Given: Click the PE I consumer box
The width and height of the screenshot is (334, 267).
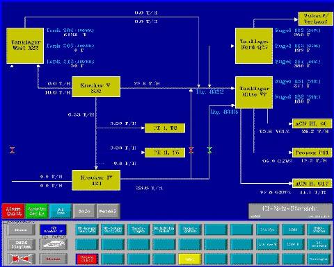Looking at the screenshot, I should 165,128.
